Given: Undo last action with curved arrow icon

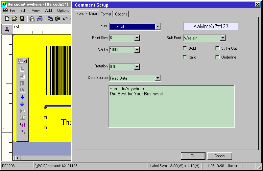Looking at the screenshot, I should point(65,19).
